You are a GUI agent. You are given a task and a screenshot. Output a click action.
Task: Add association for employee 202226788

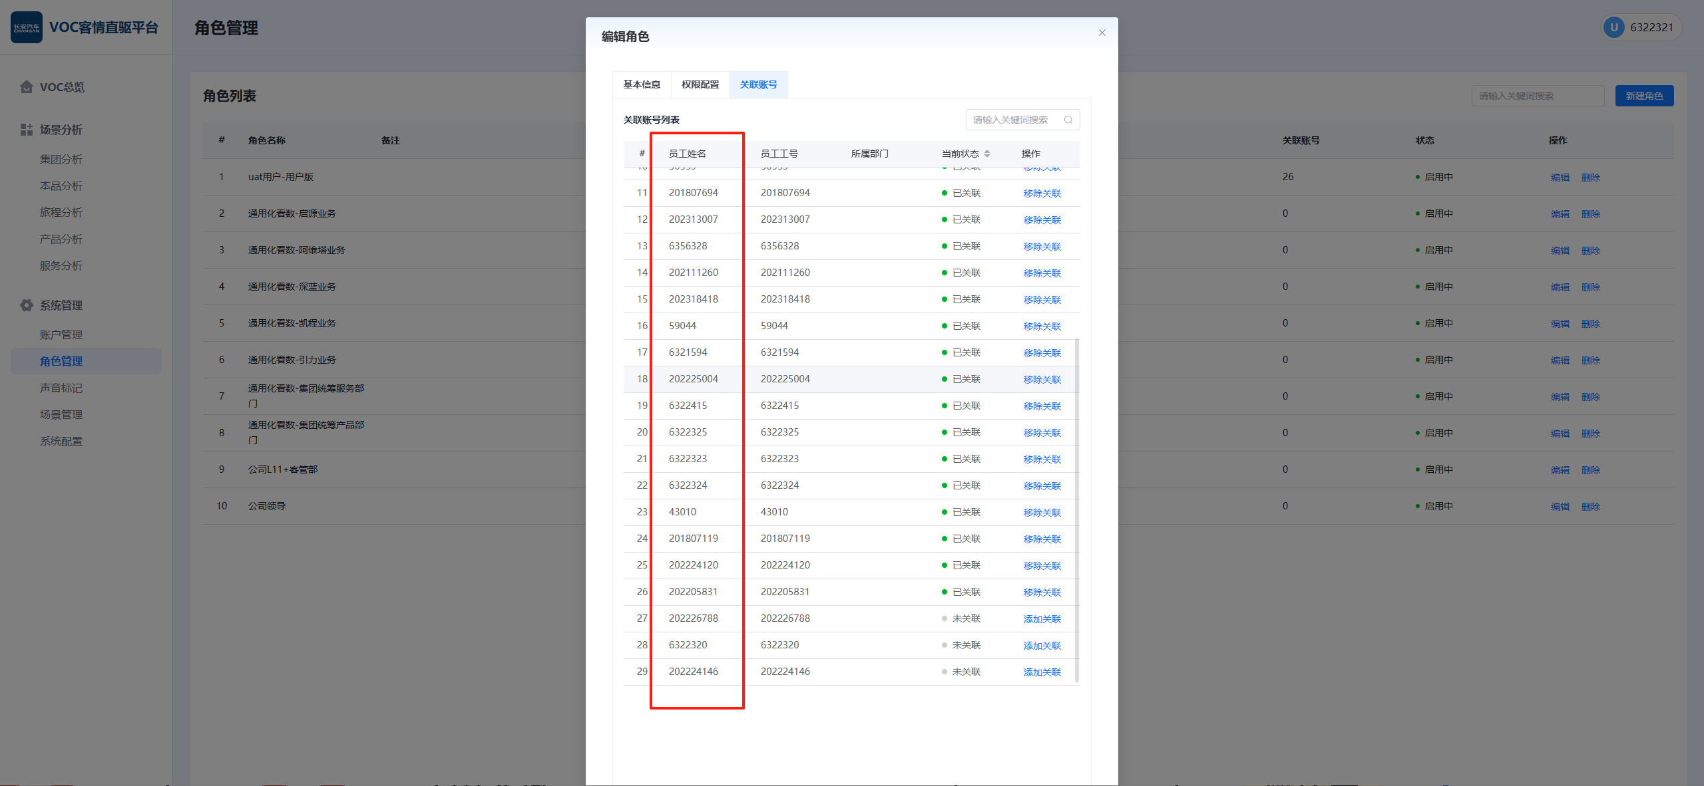click(x=1042, y=619)
